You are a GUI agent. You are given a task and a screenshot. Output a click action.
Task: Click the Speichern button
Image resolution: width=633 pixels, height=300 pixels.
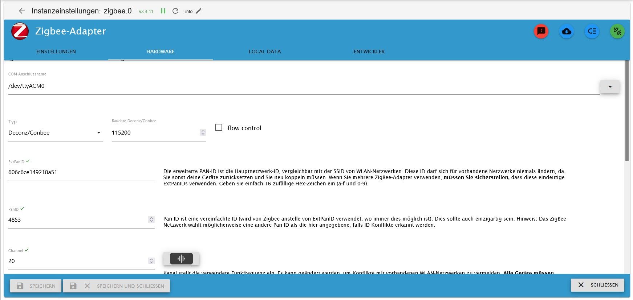[x=36, y=286]
